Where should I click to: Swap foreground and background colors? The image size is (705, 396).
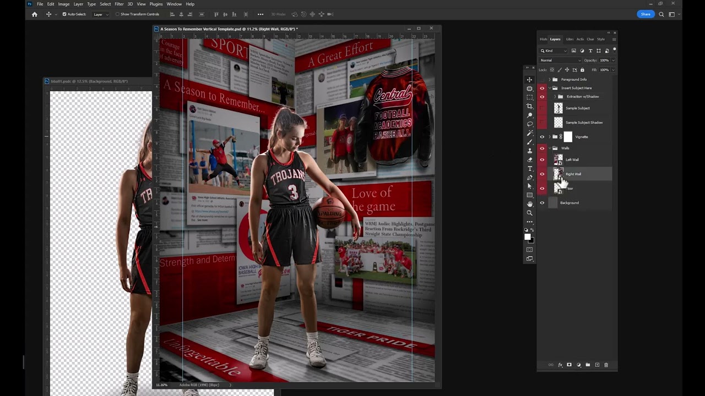532,230
